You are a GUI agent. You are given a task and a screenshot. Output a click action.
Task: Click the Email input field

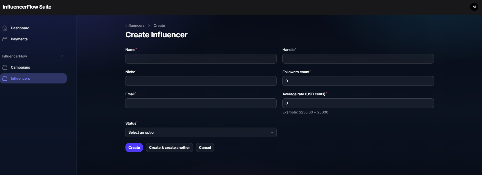click(x=201, y=103)
